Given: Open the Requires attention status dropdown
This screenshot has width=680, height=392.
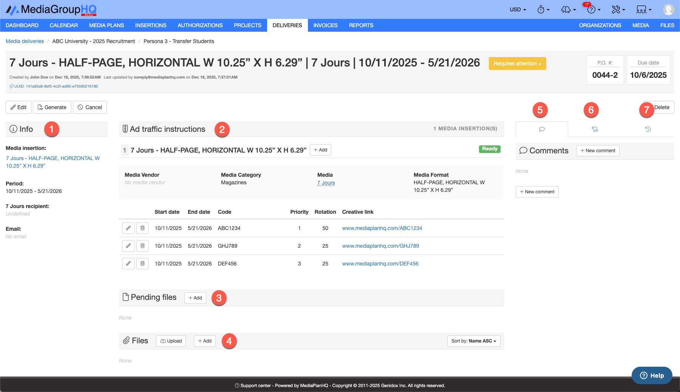Looking at the screenshot, I should [517, 63].
